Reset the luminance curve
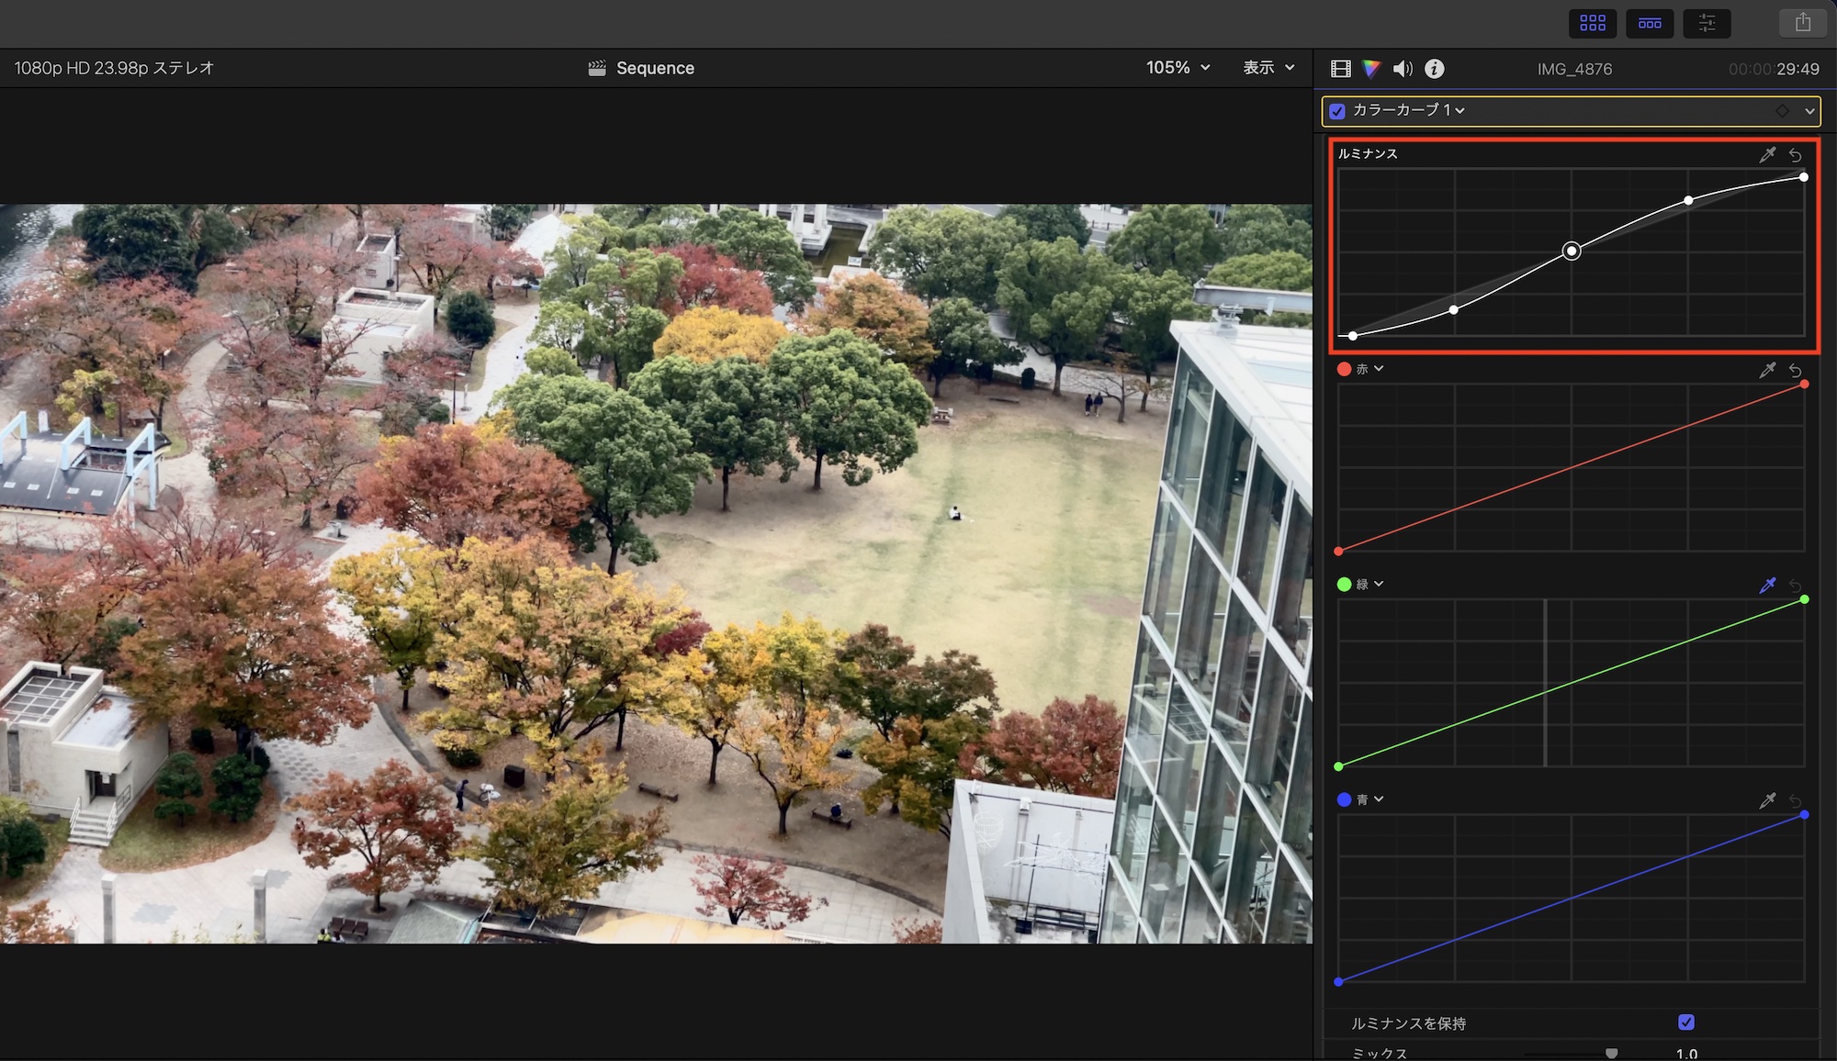This screenshot has width=1837, height=1061. [1796, 155]
